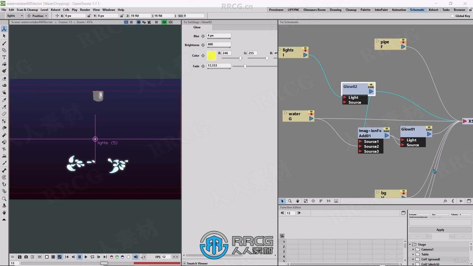Select the Control Point Editor tool
The image size is (473, 266).
click(4, 121)
